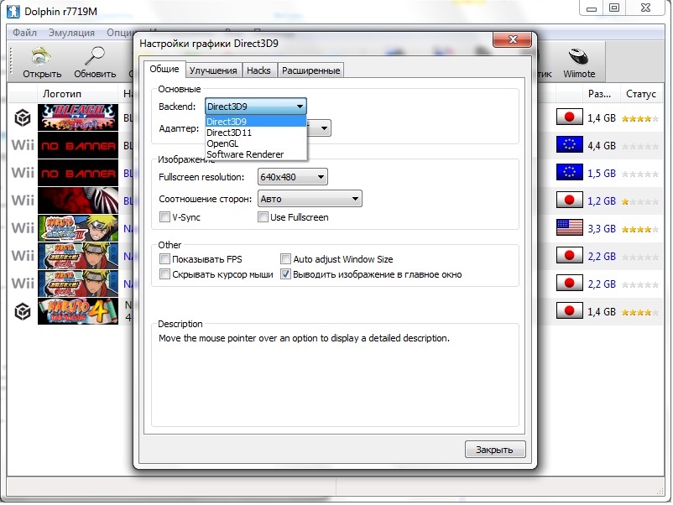Sort by the Статус column header
The width and height of the screenshot is (673, 505).
pyautogui.click(x=641, y=94)
